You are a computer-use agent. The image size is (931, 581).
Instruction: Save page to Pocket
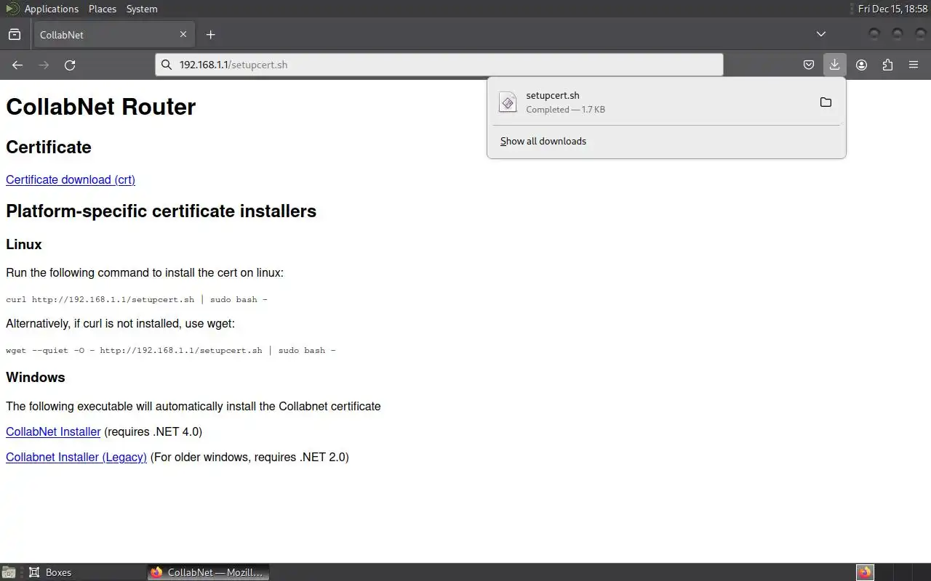coord(809,65)
